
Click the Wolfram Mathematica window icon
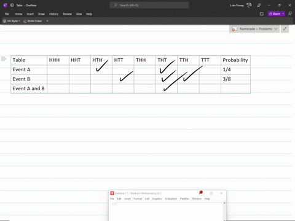pos(112,193)
